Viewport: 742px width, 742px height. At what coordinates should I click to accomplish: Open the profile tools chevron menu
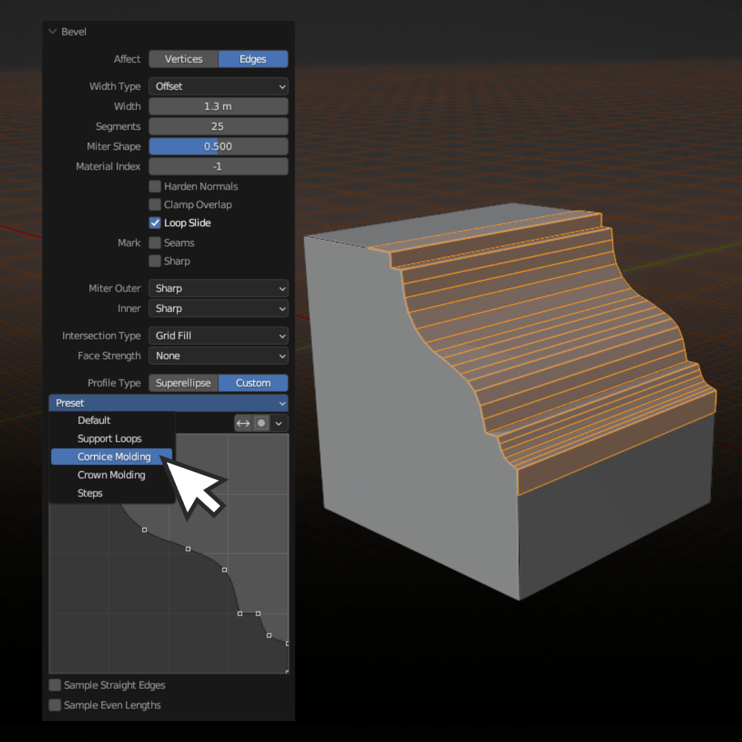(x=279, y=423)
